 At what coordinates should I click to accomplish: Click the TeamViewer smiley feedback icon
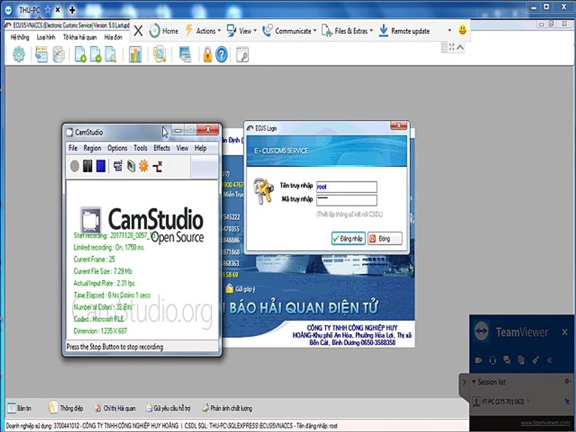463,30
